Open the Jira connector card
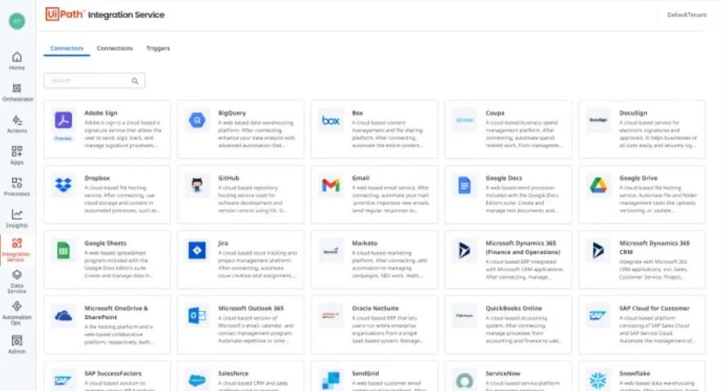The height and width of the screenshot is (391, 722). pyautogui.click(x=241, y=260)
